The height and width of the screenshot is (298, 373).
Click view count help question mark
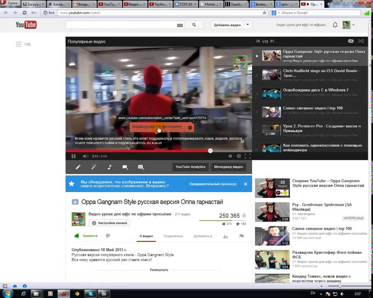coord(244,216)
